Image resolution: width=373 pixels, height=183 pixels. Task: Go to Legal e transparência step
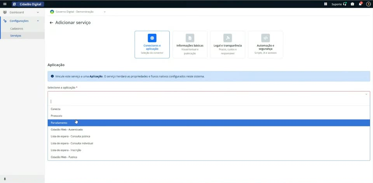point(228,44)
